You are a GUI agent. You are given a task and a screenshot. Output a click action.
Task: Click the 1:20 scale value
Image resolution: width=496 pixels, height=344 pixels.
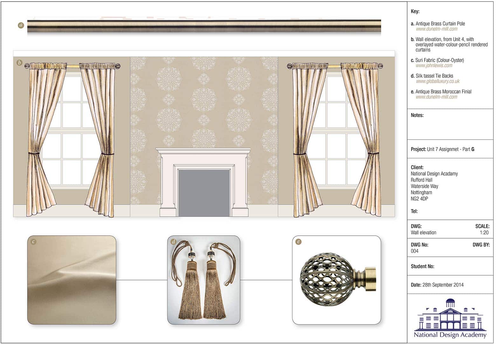click(x=484, y=233)
